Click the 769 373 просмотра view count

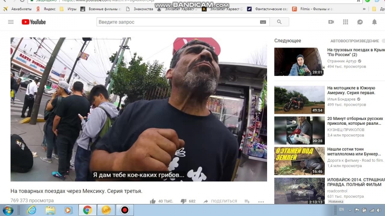click(x=32, y=200)
